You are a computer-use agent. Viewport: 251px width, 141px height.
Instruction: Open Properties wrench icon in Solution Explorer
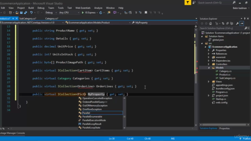(x=237, y=23)
